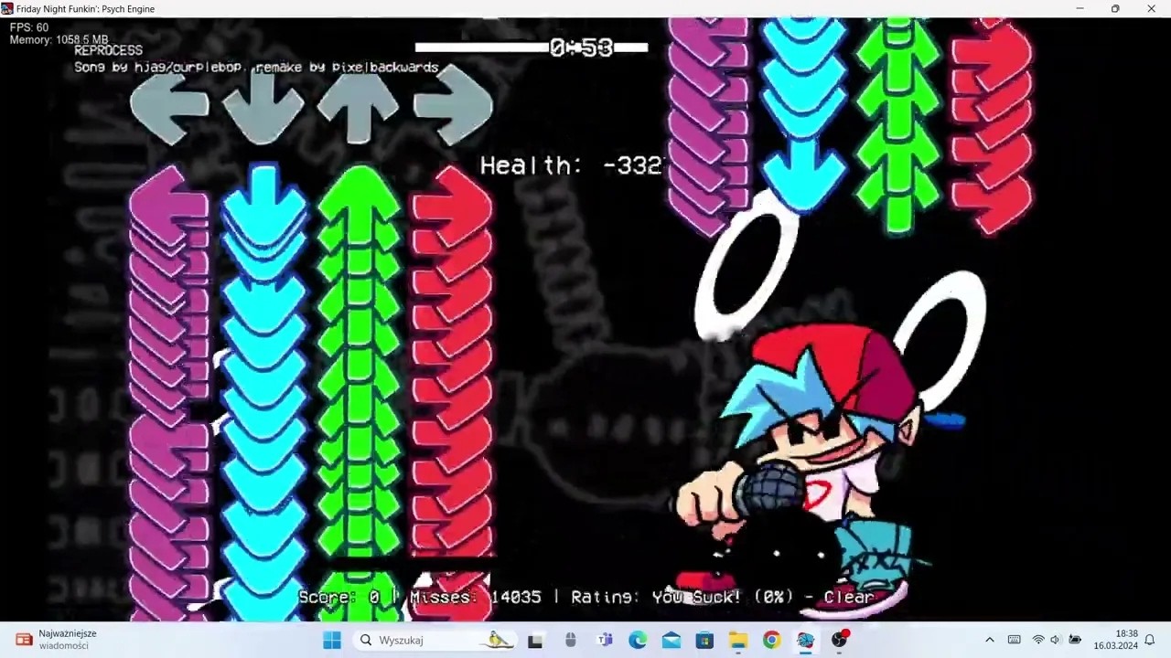
Task: Open the Windows Start menu
Action: point(332,640)
